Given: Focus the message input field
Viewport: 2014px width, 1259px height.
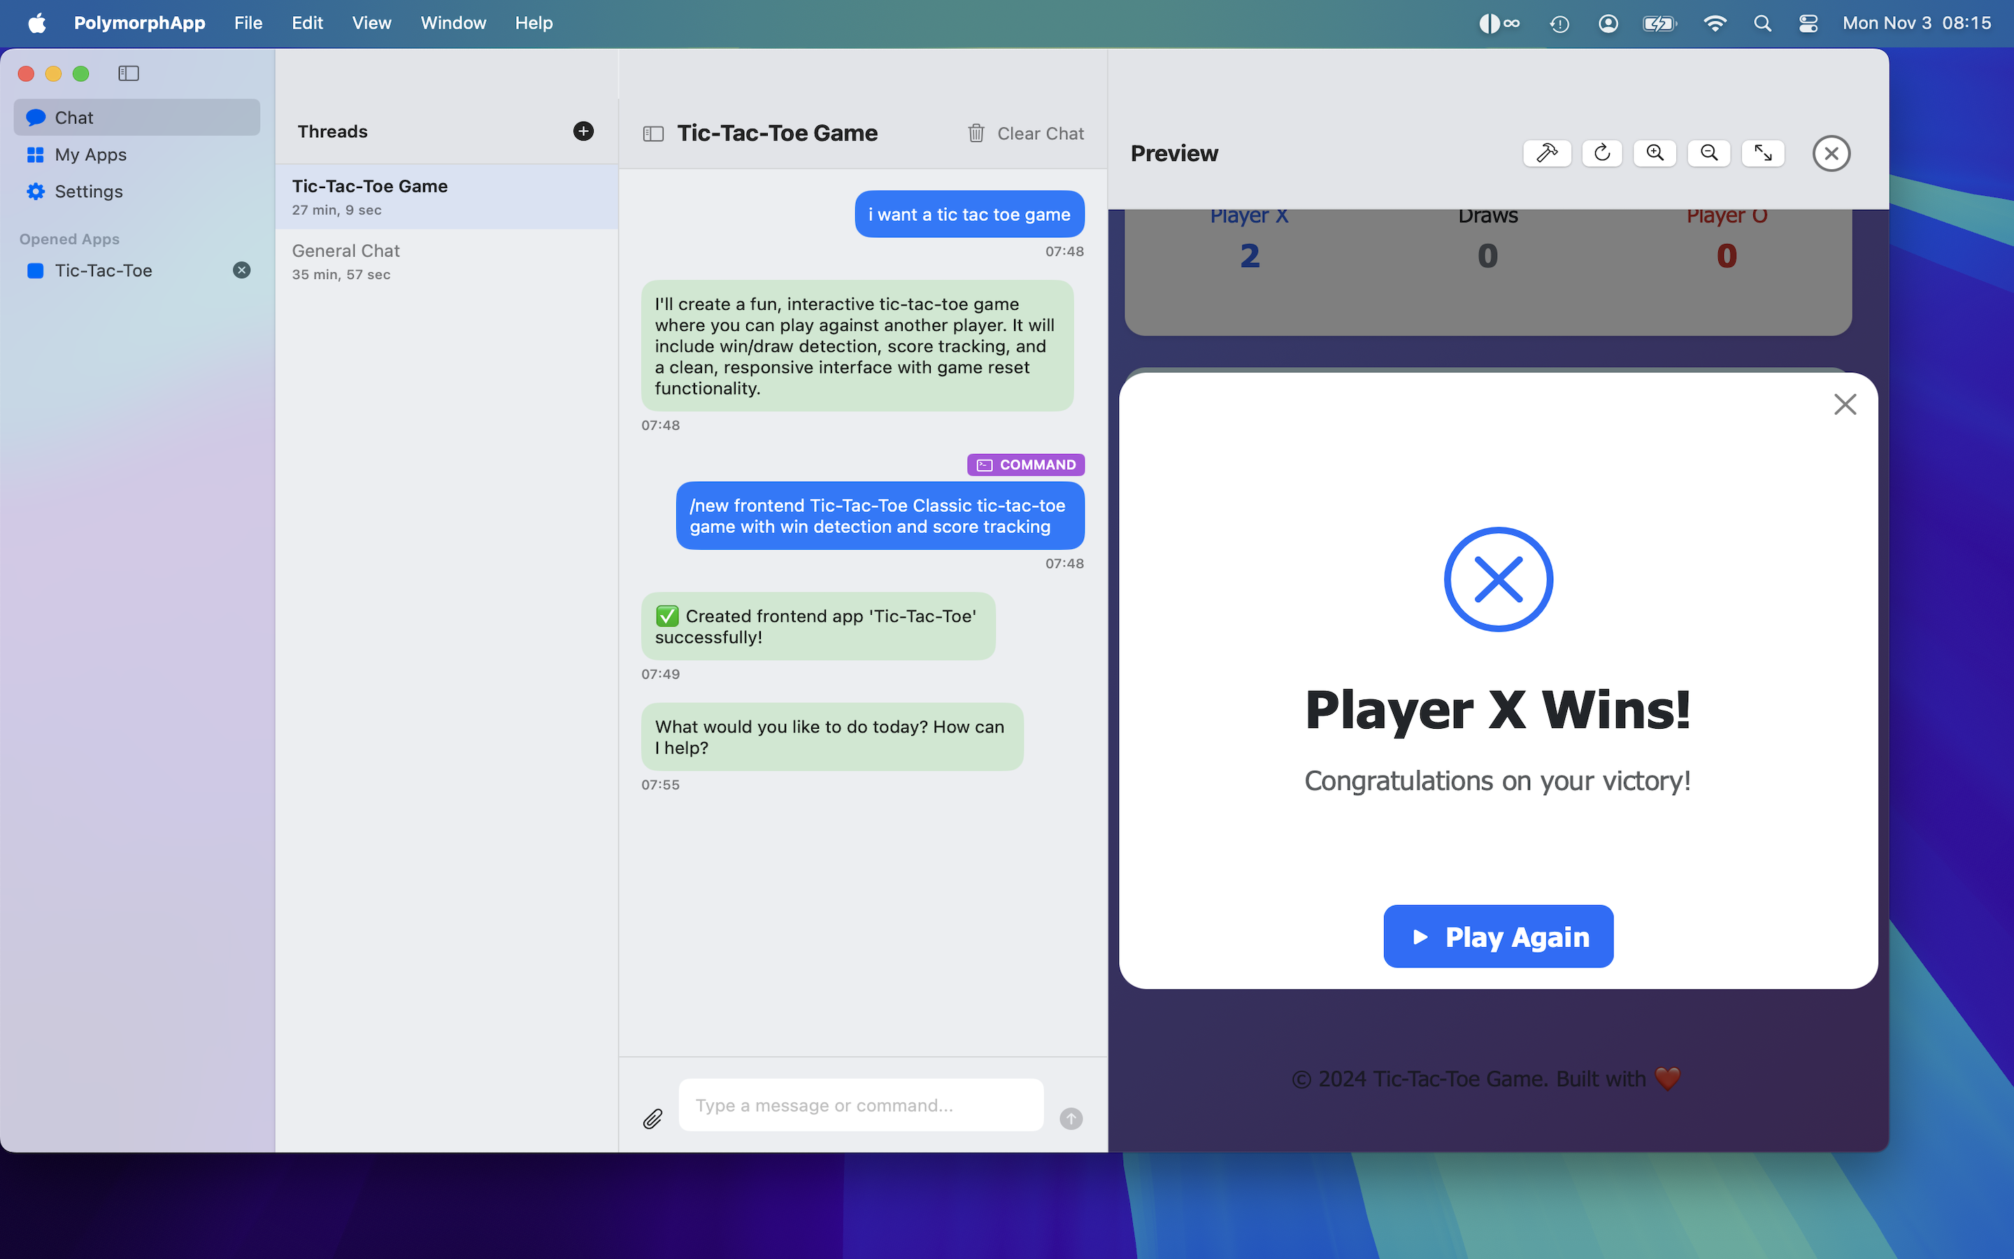Looking at the screenshot, I should 861,1105.
